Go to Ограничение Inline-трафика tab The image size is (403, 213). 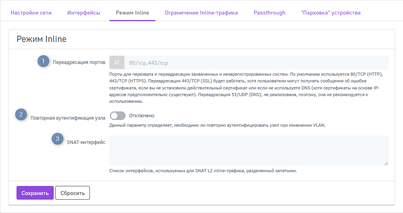click(201, 13)
